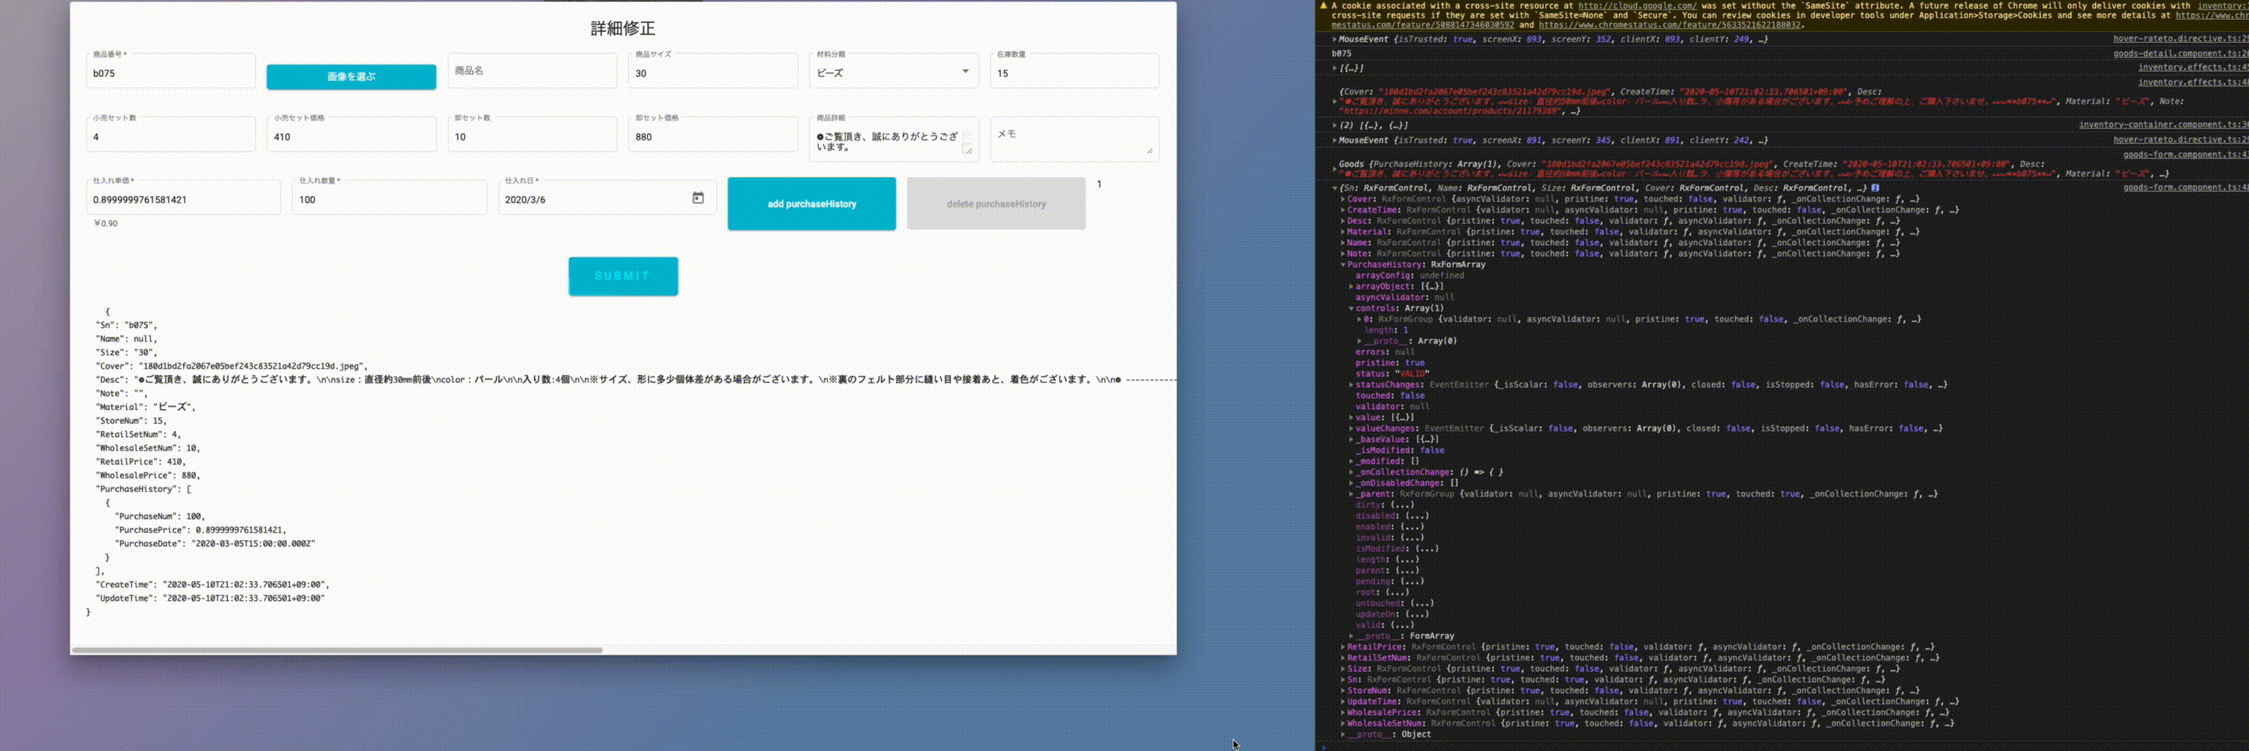Open the date picker calendar for 仕入れ日
Screen dimensions: 2249x751
pyautogui.click(x=698, y=197)
